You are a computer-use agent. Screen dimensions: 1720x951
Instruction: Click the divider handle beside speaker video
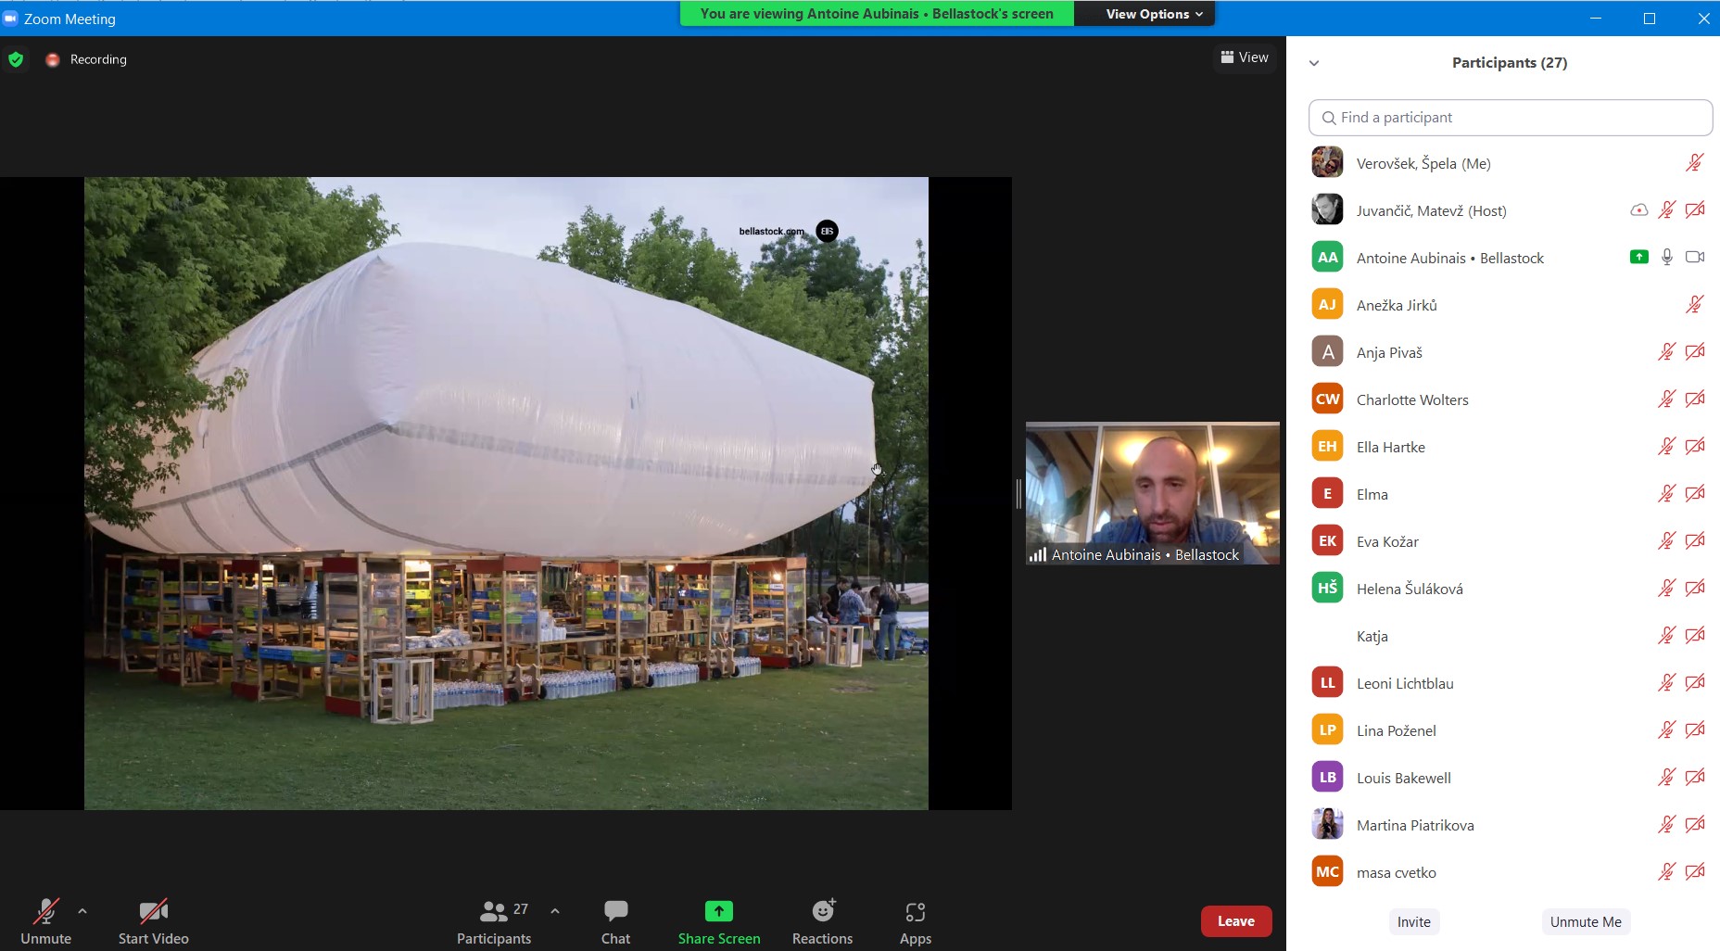point(1018,493)
